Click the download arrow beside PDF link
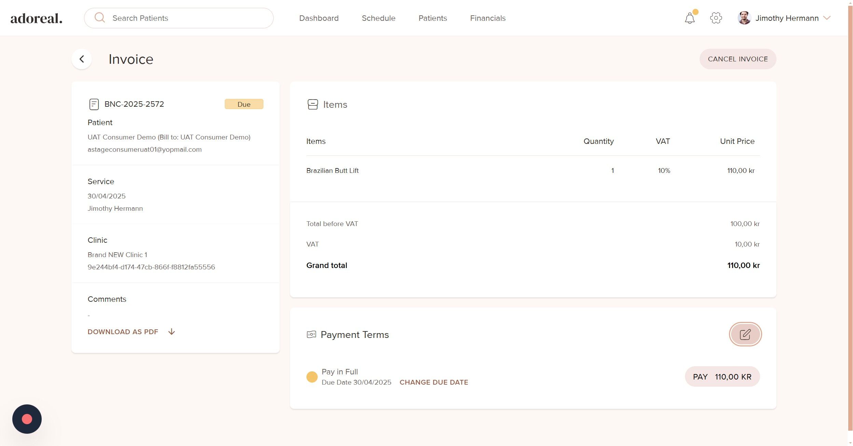 coord(171,332)
